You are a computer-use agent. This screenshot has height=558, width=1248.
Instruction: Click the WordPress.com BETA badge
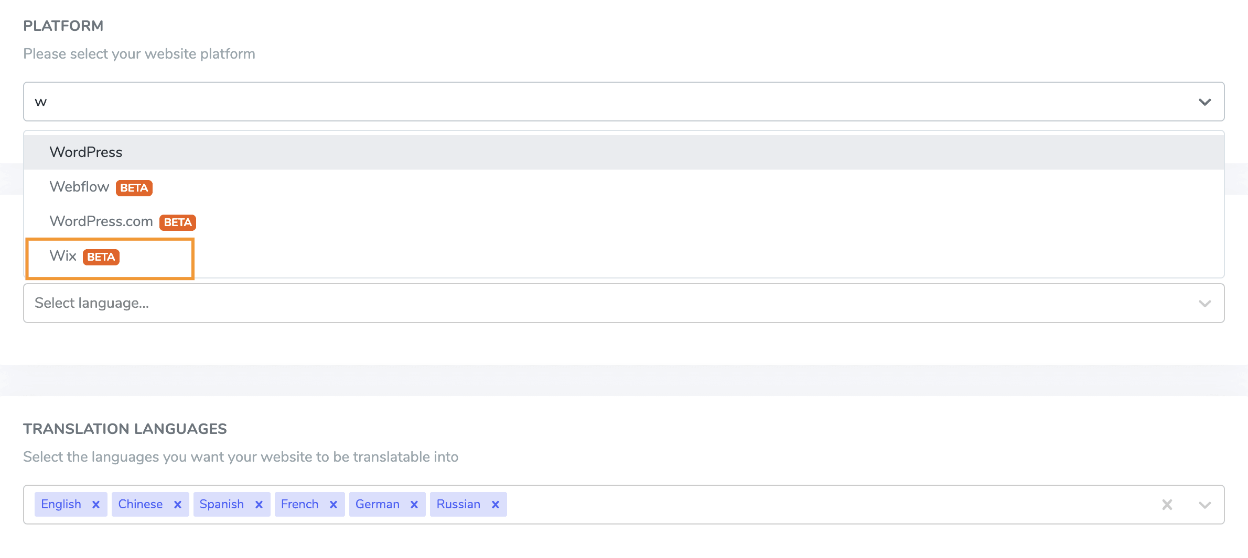point(178,222)
